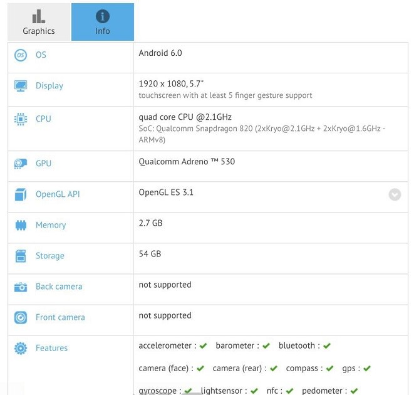The image size is (414, 395).
Task: Click the OpenGL API cube icon
Action: click(21, 194)
